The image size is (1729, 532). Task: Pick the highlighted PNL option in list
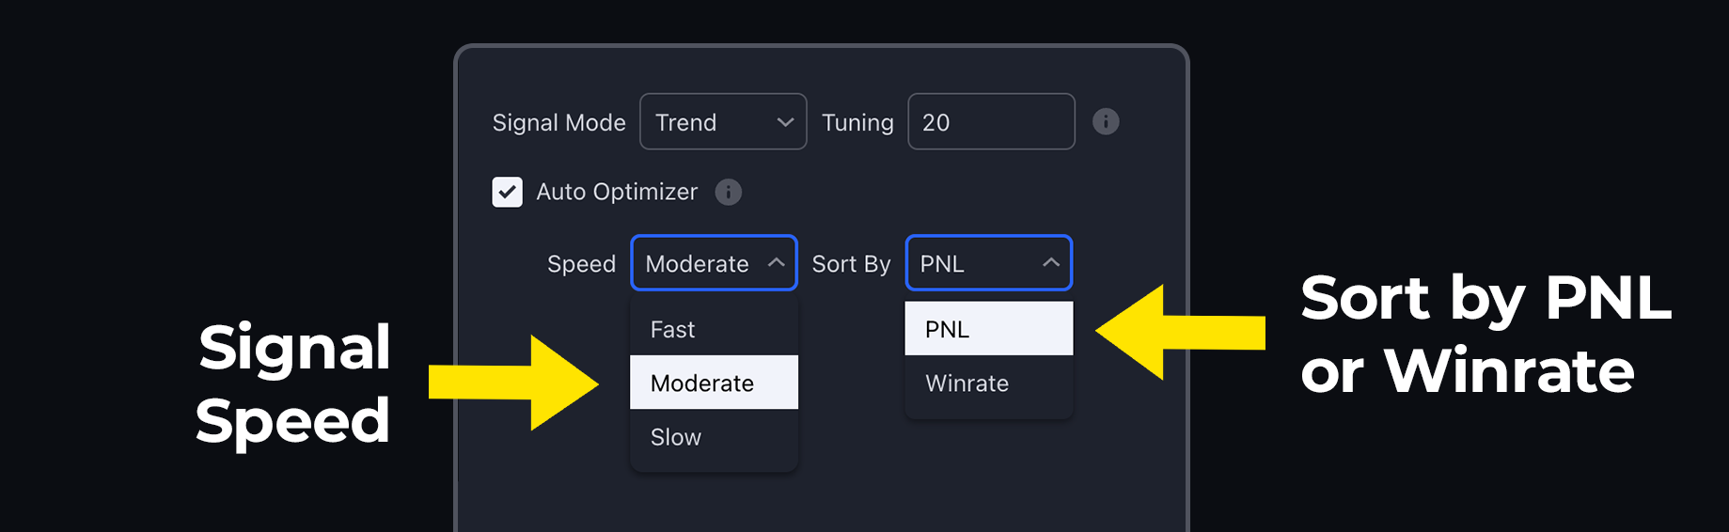(989, 329)
